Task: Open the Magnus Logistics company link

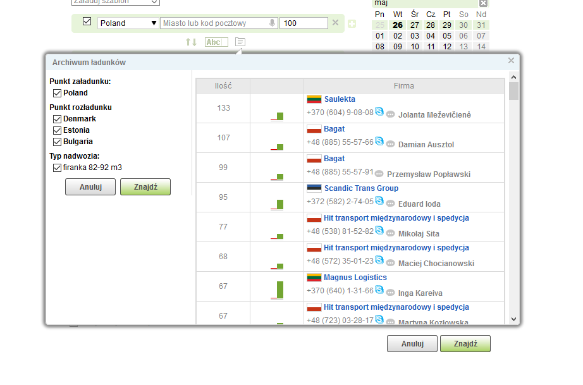Action: (x=355, y=278)
